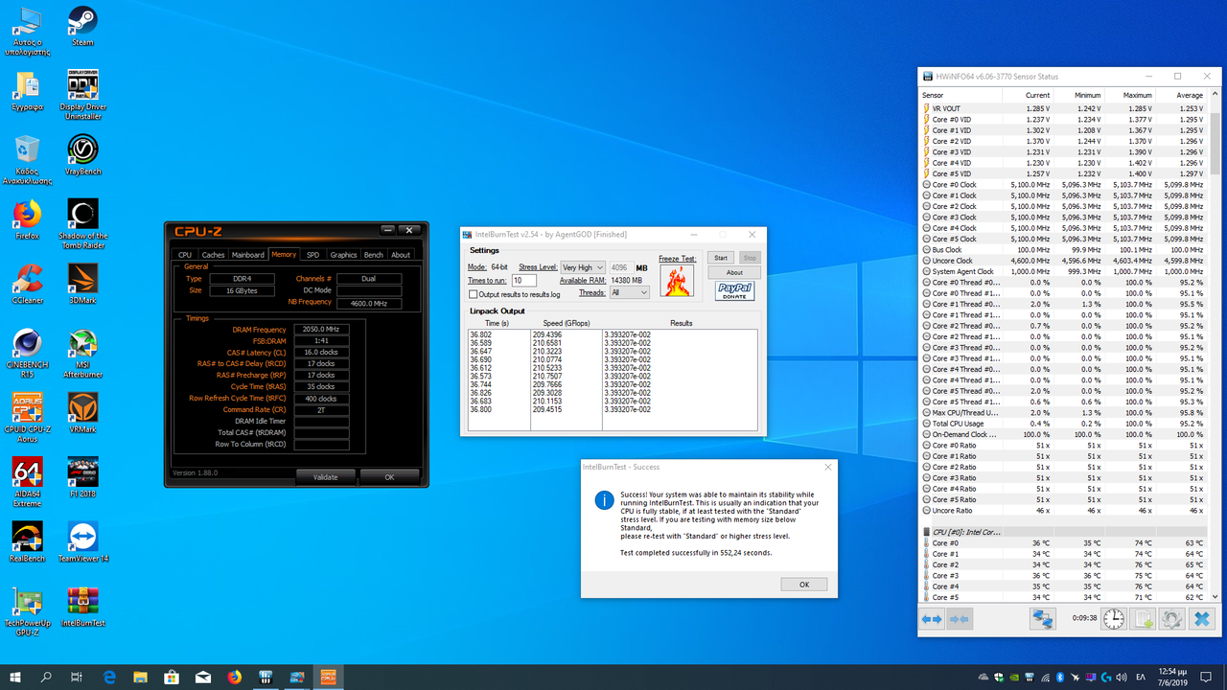The width and height of the screenshot is (1227, 690).
Task: Open Microsoft Edge from the taskbar
Action: (110, 677)
